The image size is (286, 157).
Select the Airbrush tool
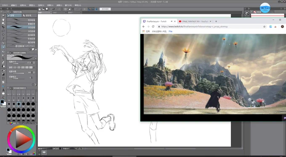[x=3, y=54]
